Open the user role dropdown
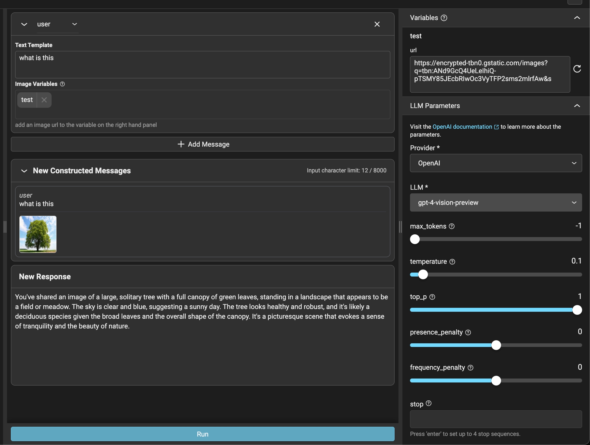Image resolution: width=590 pixels, height=445 pixels. 57,24
